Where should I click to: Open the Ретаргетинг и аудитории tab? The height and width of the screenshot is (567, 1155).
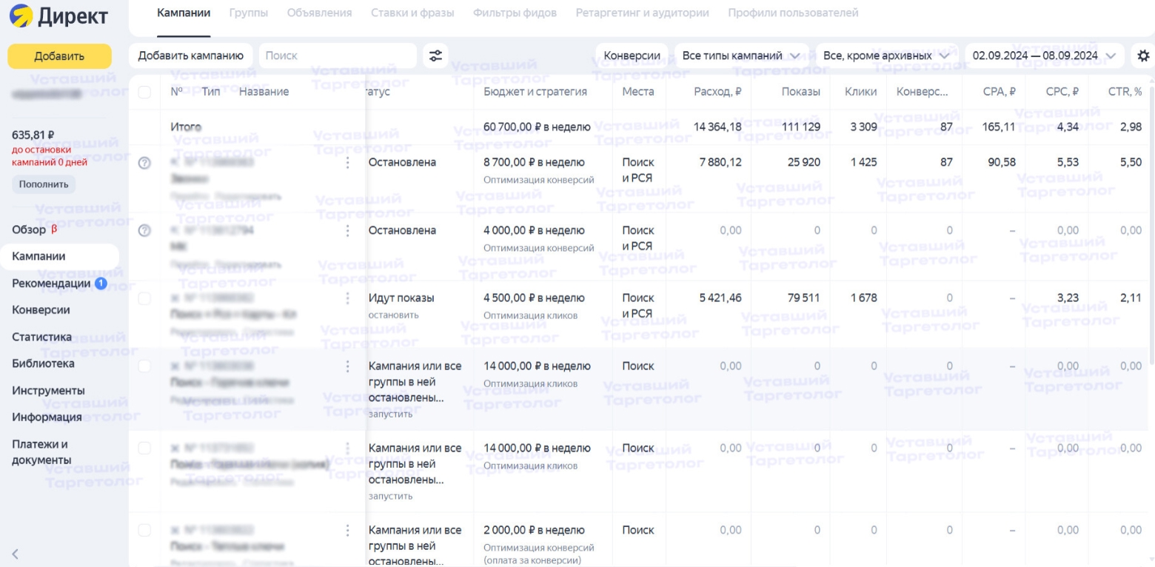tap(643, 13)
